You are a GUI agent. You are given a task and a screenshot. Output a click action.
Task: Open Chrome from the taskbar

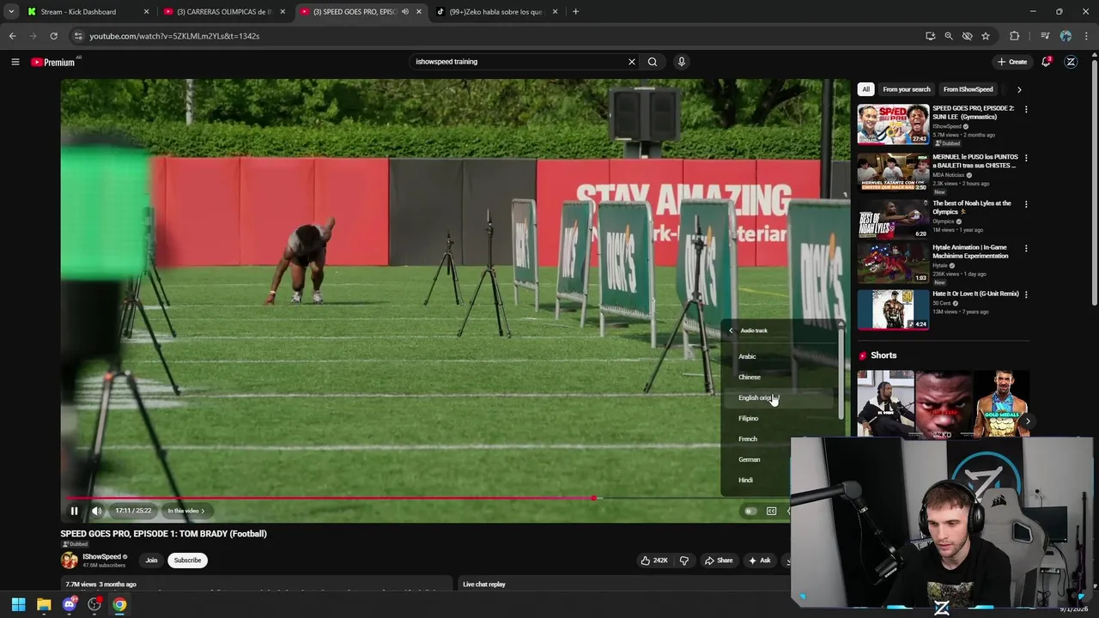(119, 604)
